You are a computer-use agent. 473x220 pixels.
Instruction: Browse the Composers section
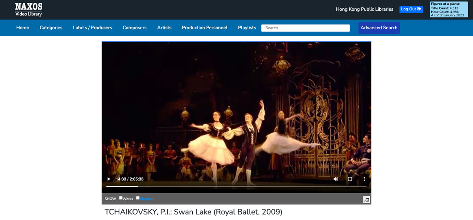click(x=134, y=28)
